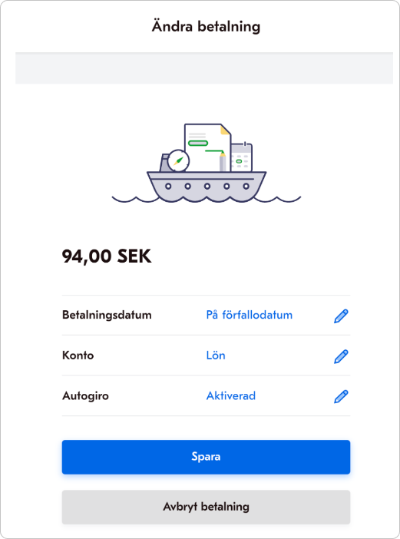Save changes with the Spara button
This screenshot has height=539, width=400.
coord(207,457)
